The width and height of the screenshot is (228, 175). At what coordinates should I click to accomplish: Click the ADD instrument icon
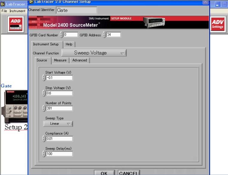pyautogui.click(x=16, y=24)
